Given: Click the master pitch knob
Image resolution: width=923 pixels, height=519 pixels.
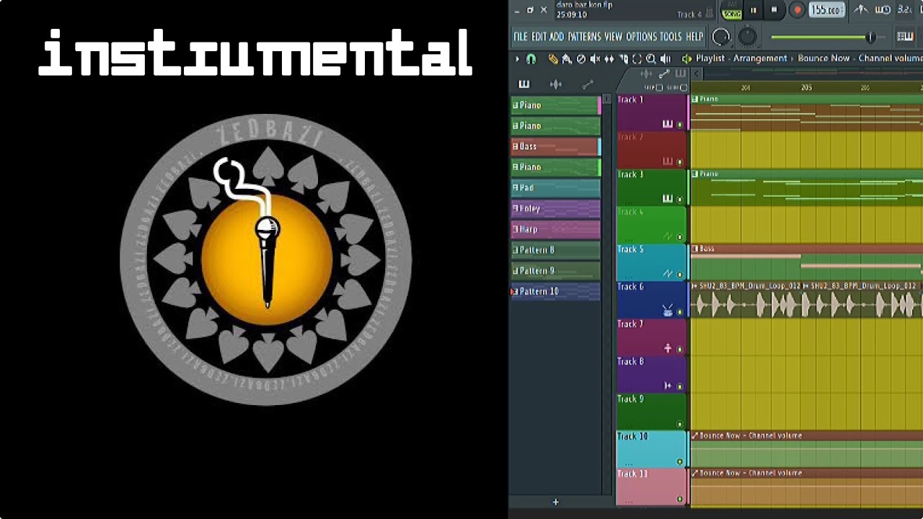Looking at the screenshot, I should click(x=748, y=37).
